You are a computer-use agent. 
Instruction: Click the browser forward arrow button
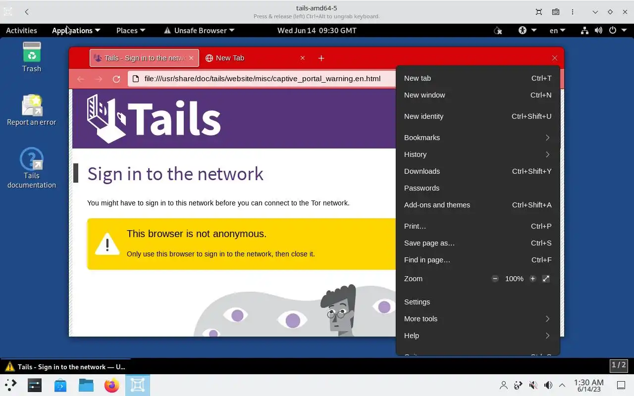tap(99, 79)
